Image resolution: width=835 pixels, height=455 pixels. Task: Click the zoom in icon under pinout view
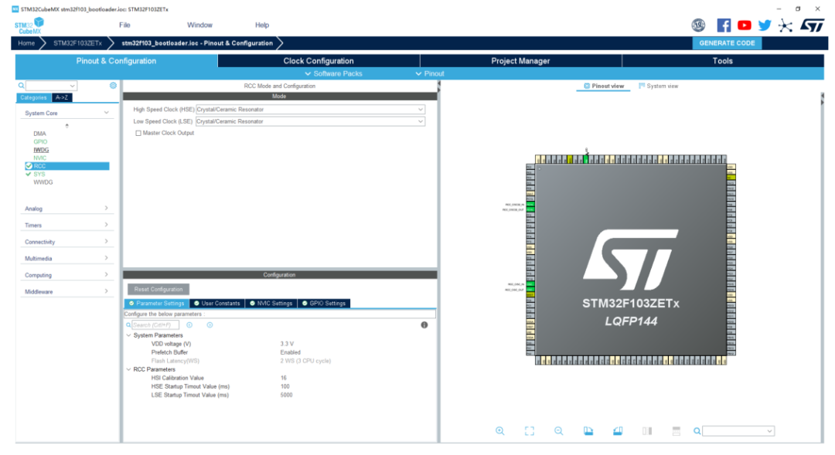[x=499, y=431]
